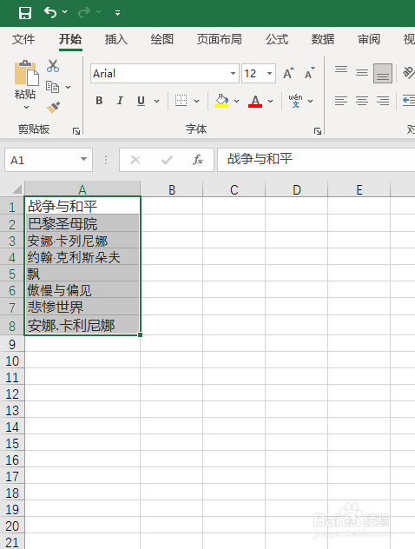Toggle Italic formatting
Screen dimensions: 415x549
[120, 101]
